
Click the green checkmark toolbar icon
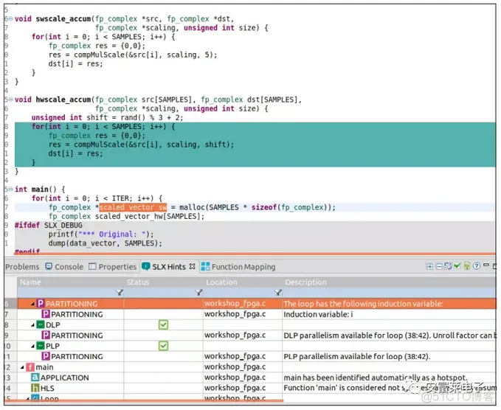click(457, 265)
